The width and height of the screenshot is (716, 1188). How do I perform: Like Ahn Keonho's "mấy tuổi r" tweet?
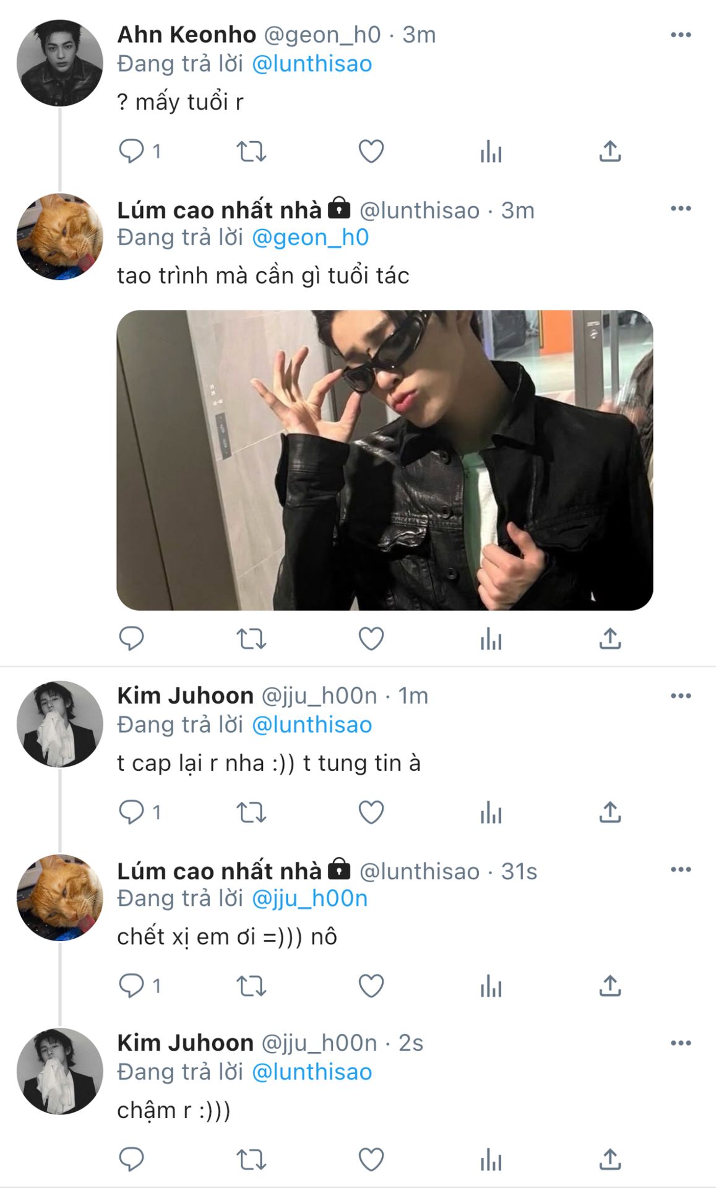[x=371, y=152]
